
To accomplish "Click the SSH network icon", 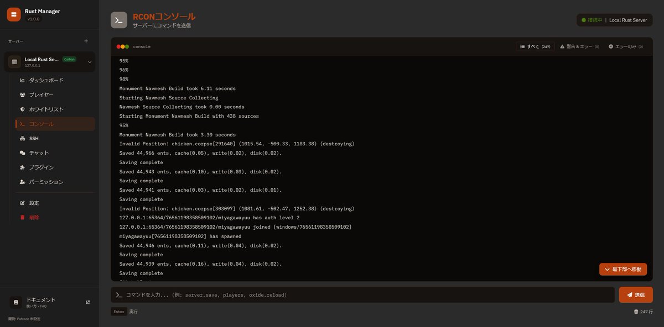I will click(x=23, y=139).
